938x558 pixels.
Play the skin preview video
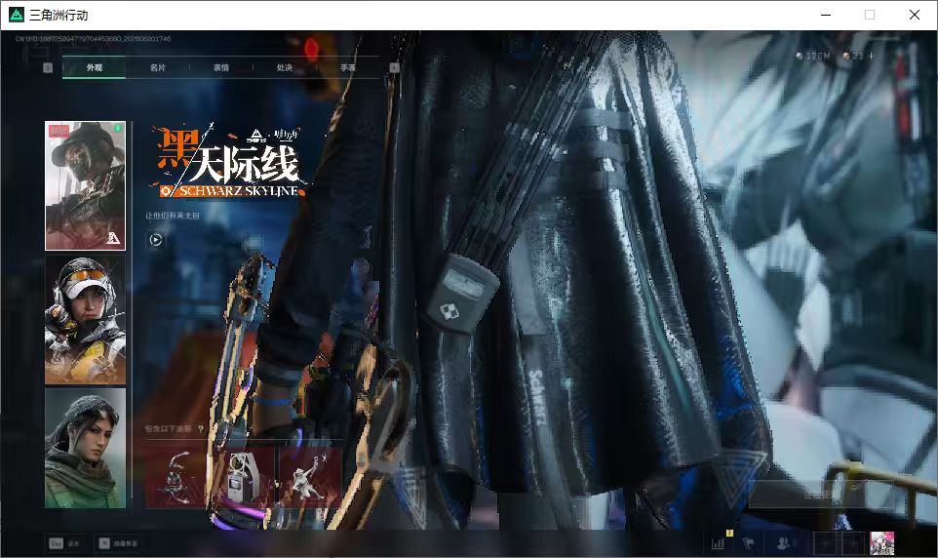tap(156, 240)
